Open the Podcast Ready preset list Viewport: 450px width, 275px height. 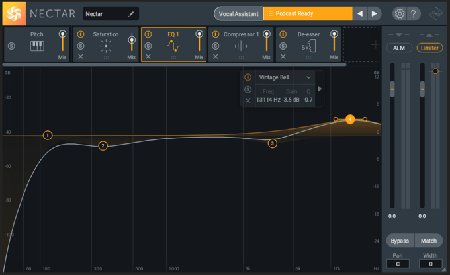[308, 13]
